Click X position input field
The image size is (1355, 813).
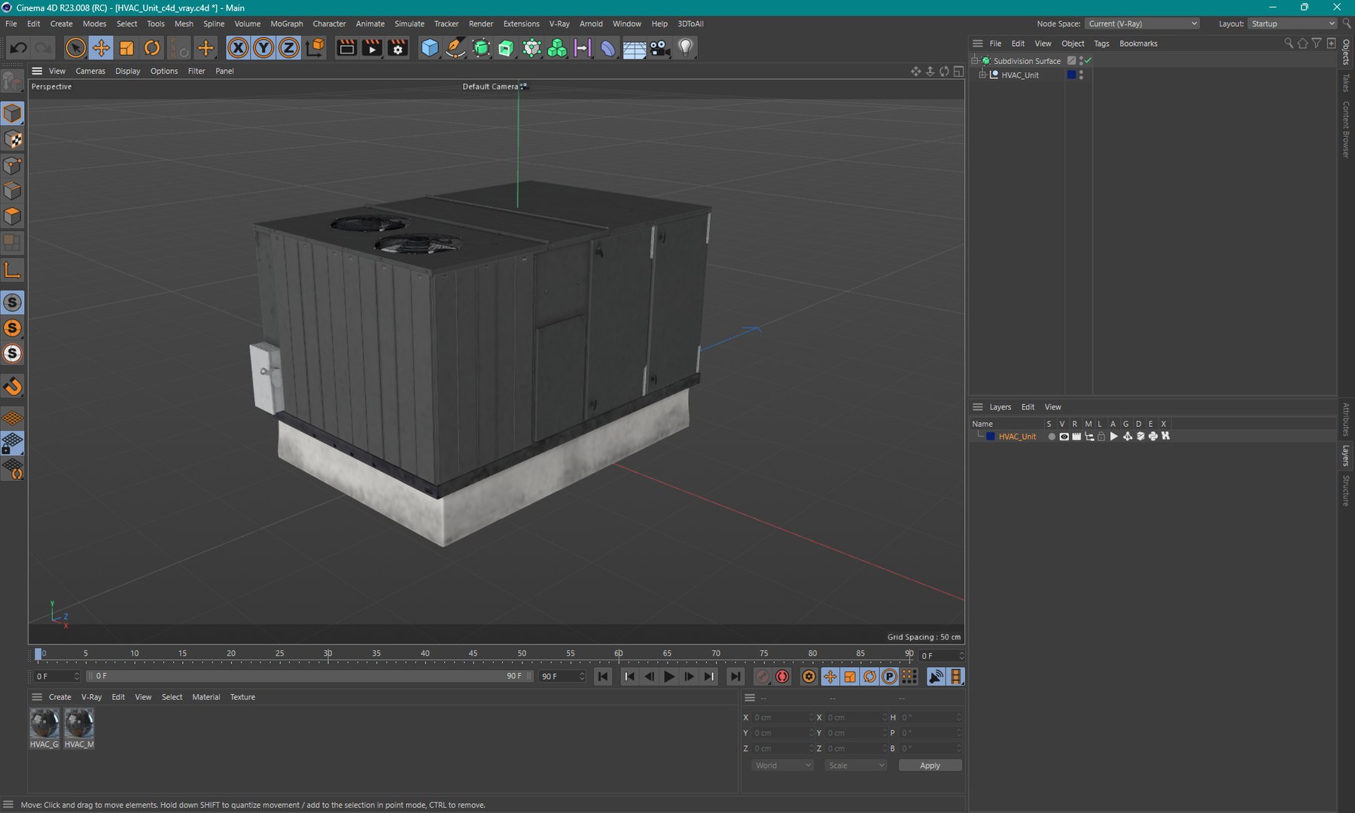coord(783,717)
